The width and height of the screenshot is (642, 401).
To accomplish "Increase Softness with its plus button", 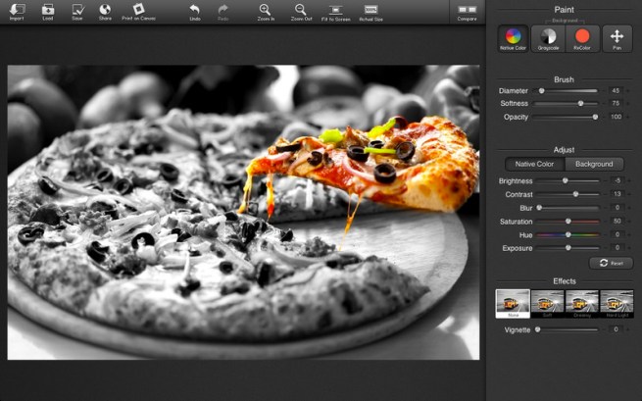I will pyautogui.click(x=627, y=104).
